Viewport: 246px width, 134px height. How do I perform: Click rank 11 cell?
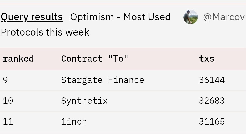pos(8,122)
